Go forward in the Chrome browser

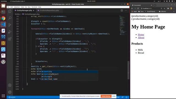[x=135, y=9]
